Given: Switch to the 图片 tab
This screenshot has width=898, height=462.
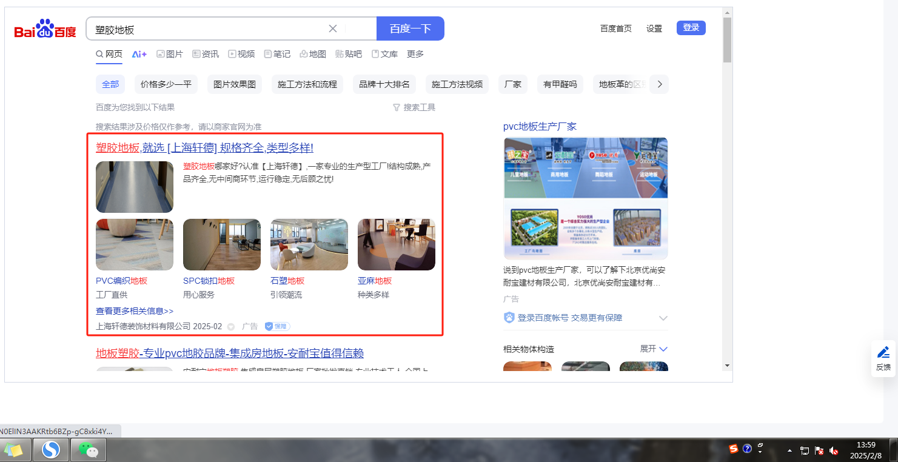Looking at the screenshot, I should click(170, 54).
